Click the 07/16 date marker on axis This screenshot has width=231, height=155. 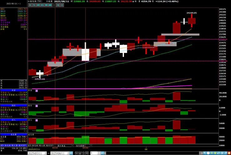[x=55, y=148]
